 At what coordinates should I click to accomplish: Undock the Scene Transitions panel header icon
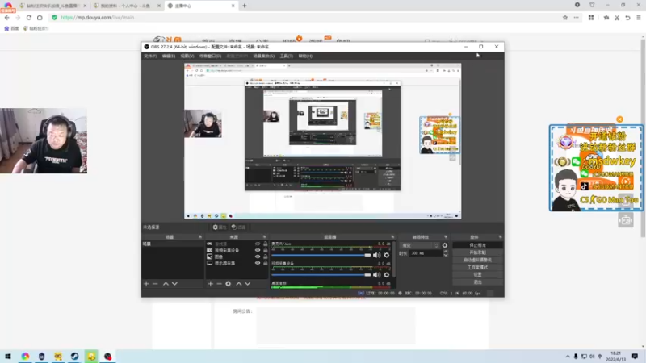[446, 237]
